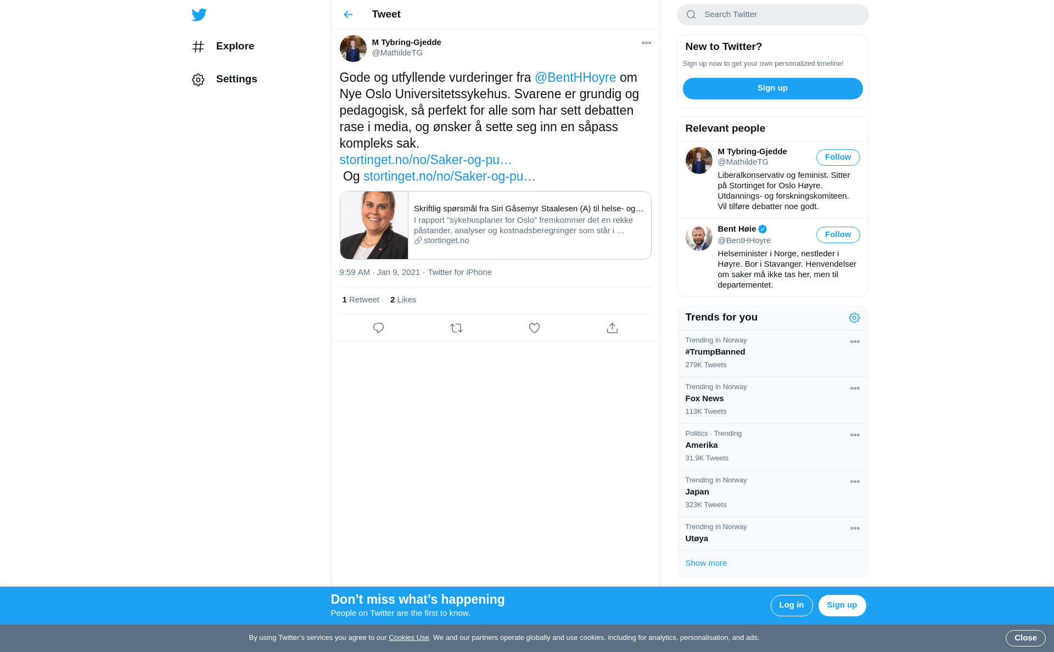Click the Search Twitter field
Screen dimensions: 1054x652
(772, 15)
